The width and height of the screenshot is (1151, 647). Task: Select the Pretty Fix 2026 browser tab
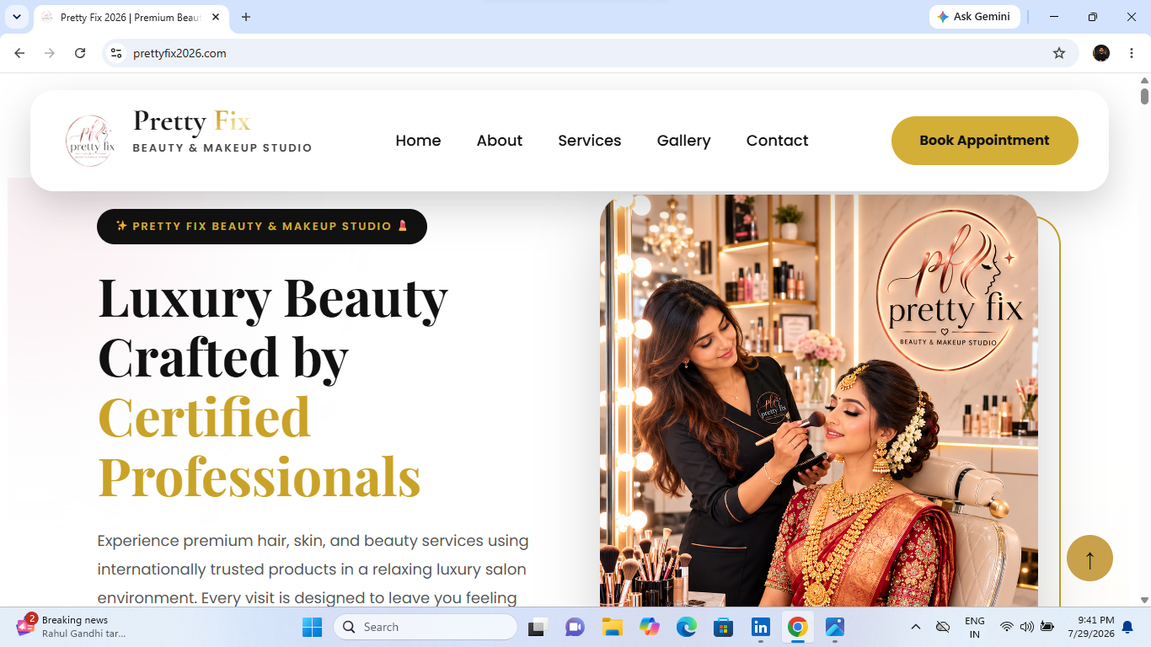pos(131,17)
